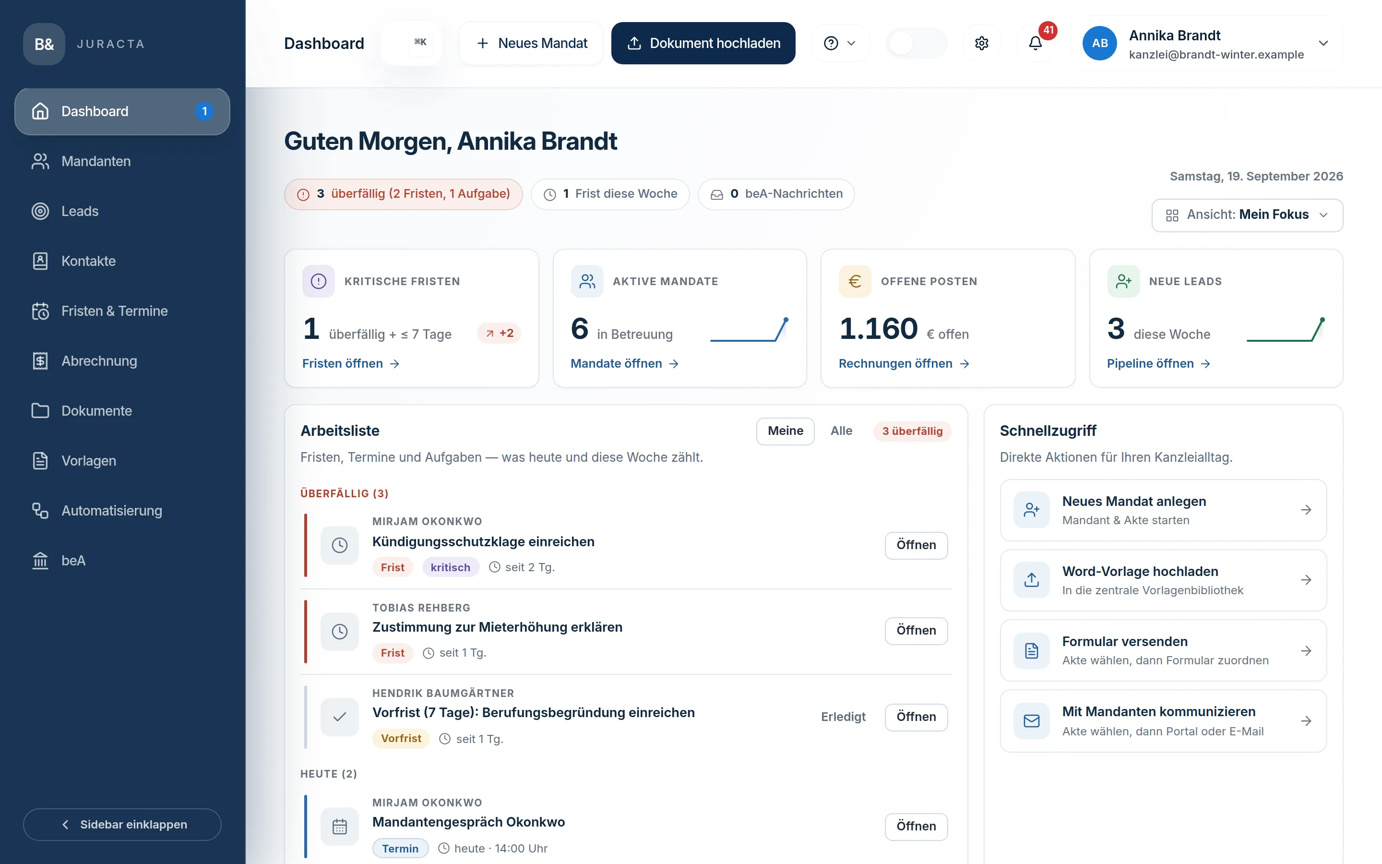Go to Leads in sidebar
Viewport: 1382px width, 864px height.
point(122,211)
